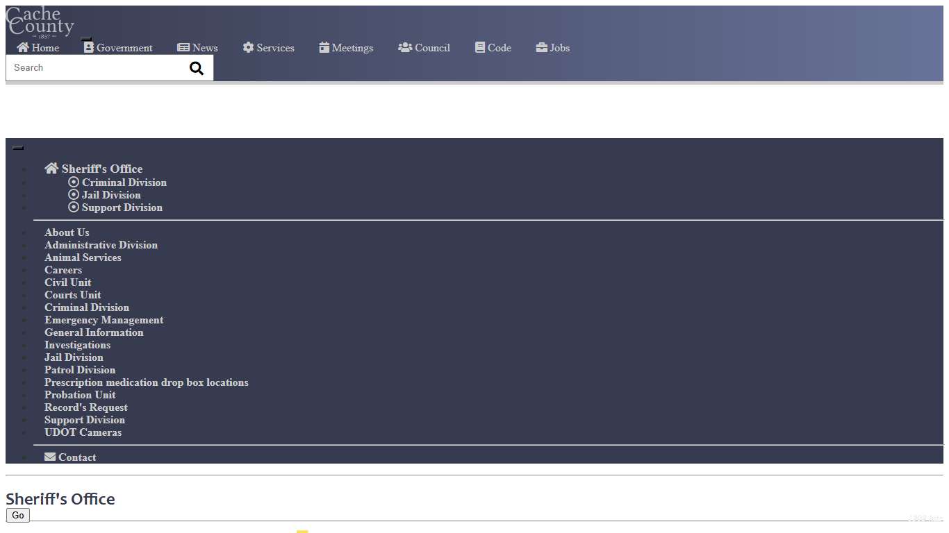
Task: Open Prescription medication drop box locations link
Action: pyautogui.click(x=146, y=382)
